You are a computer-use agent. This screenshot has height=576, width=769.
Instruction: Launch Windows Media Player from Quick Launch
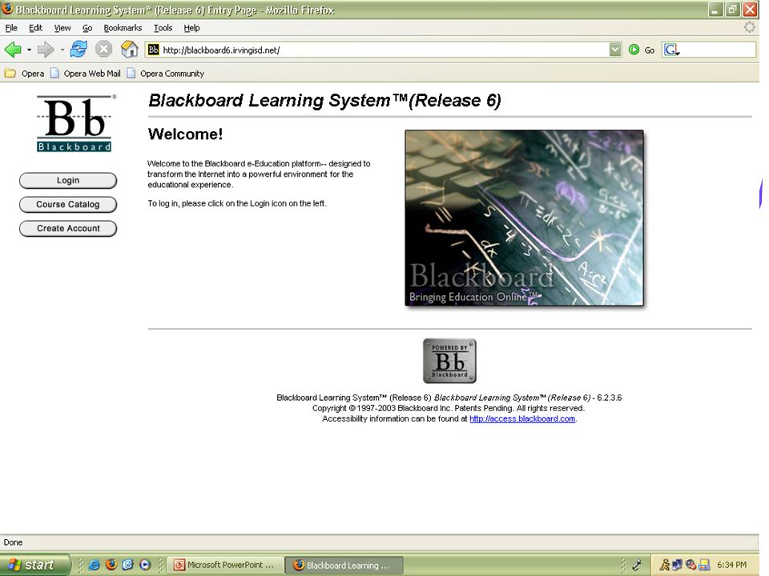145,565
